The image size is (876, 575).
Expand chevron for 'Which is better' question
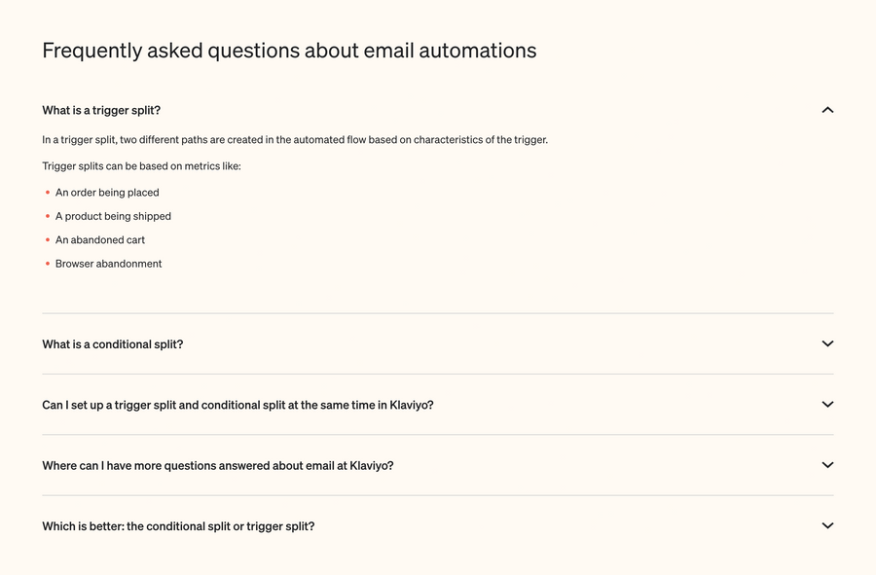pyautogui.click(x=827, y=525)
